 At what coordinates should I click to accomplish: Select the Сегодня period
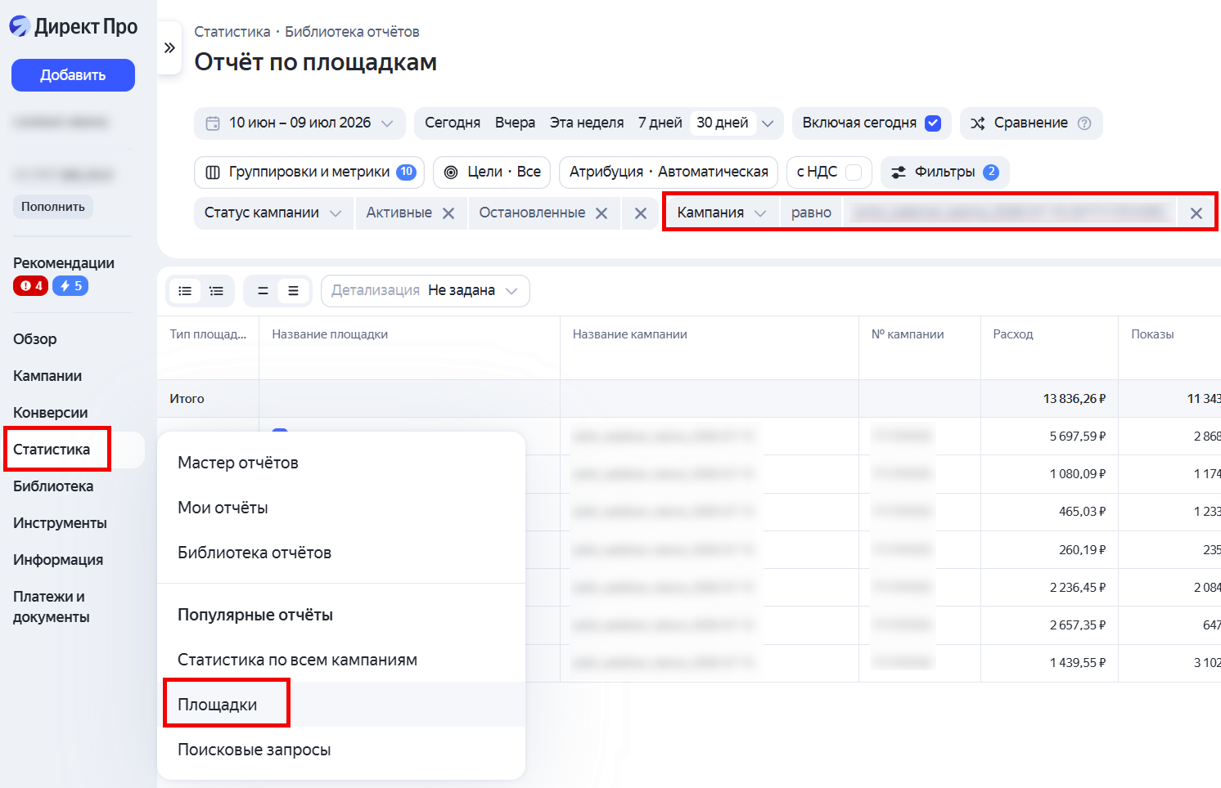click(452, 123)
